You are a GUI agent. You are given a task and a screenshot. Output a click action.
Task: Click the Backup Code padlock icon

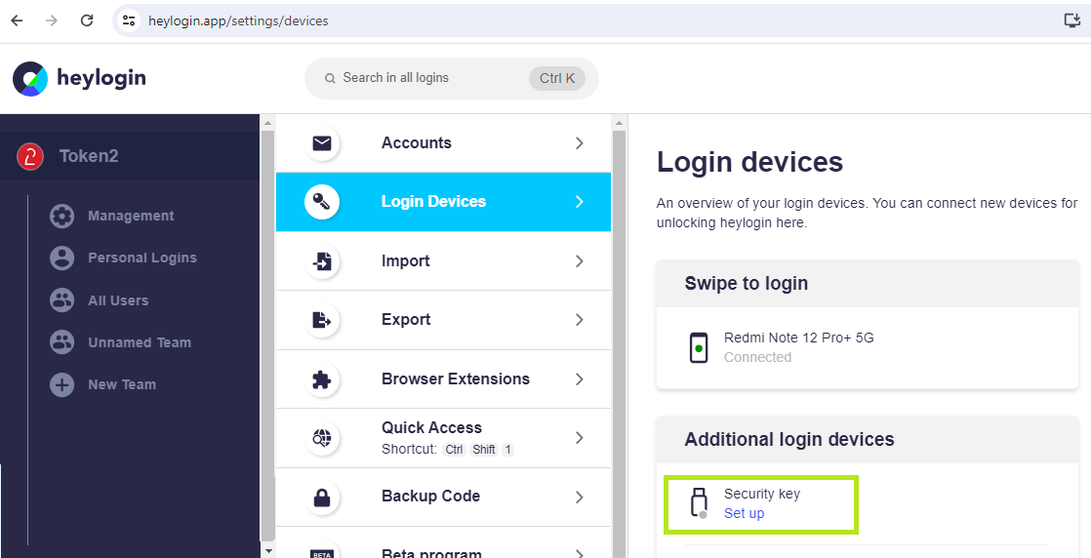(x=321, y=498)
